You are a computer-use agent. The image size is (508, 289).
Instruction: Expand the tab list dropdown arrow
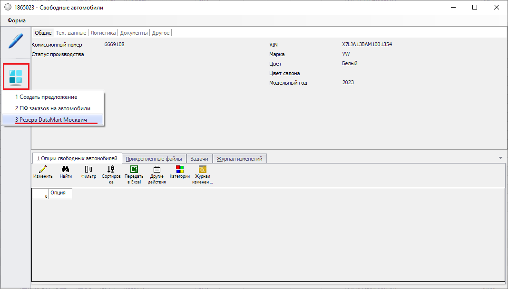click(x=500, y=158)
